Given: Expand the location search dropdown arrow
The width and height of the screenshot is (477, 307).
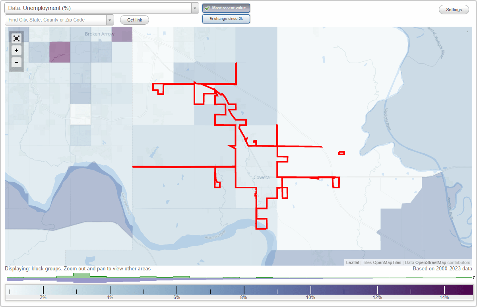Looking at the screenshot, I should coord(110,20).
